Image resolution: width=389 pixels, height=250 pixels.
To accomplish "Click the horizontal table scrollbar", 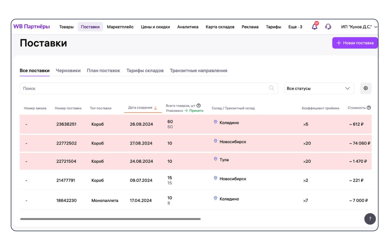I will pyautogui.click(x=110, y=219).
